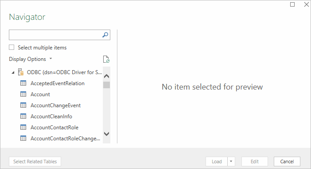Select the Account table
The image size is (311, 169).
click(40, 94)
